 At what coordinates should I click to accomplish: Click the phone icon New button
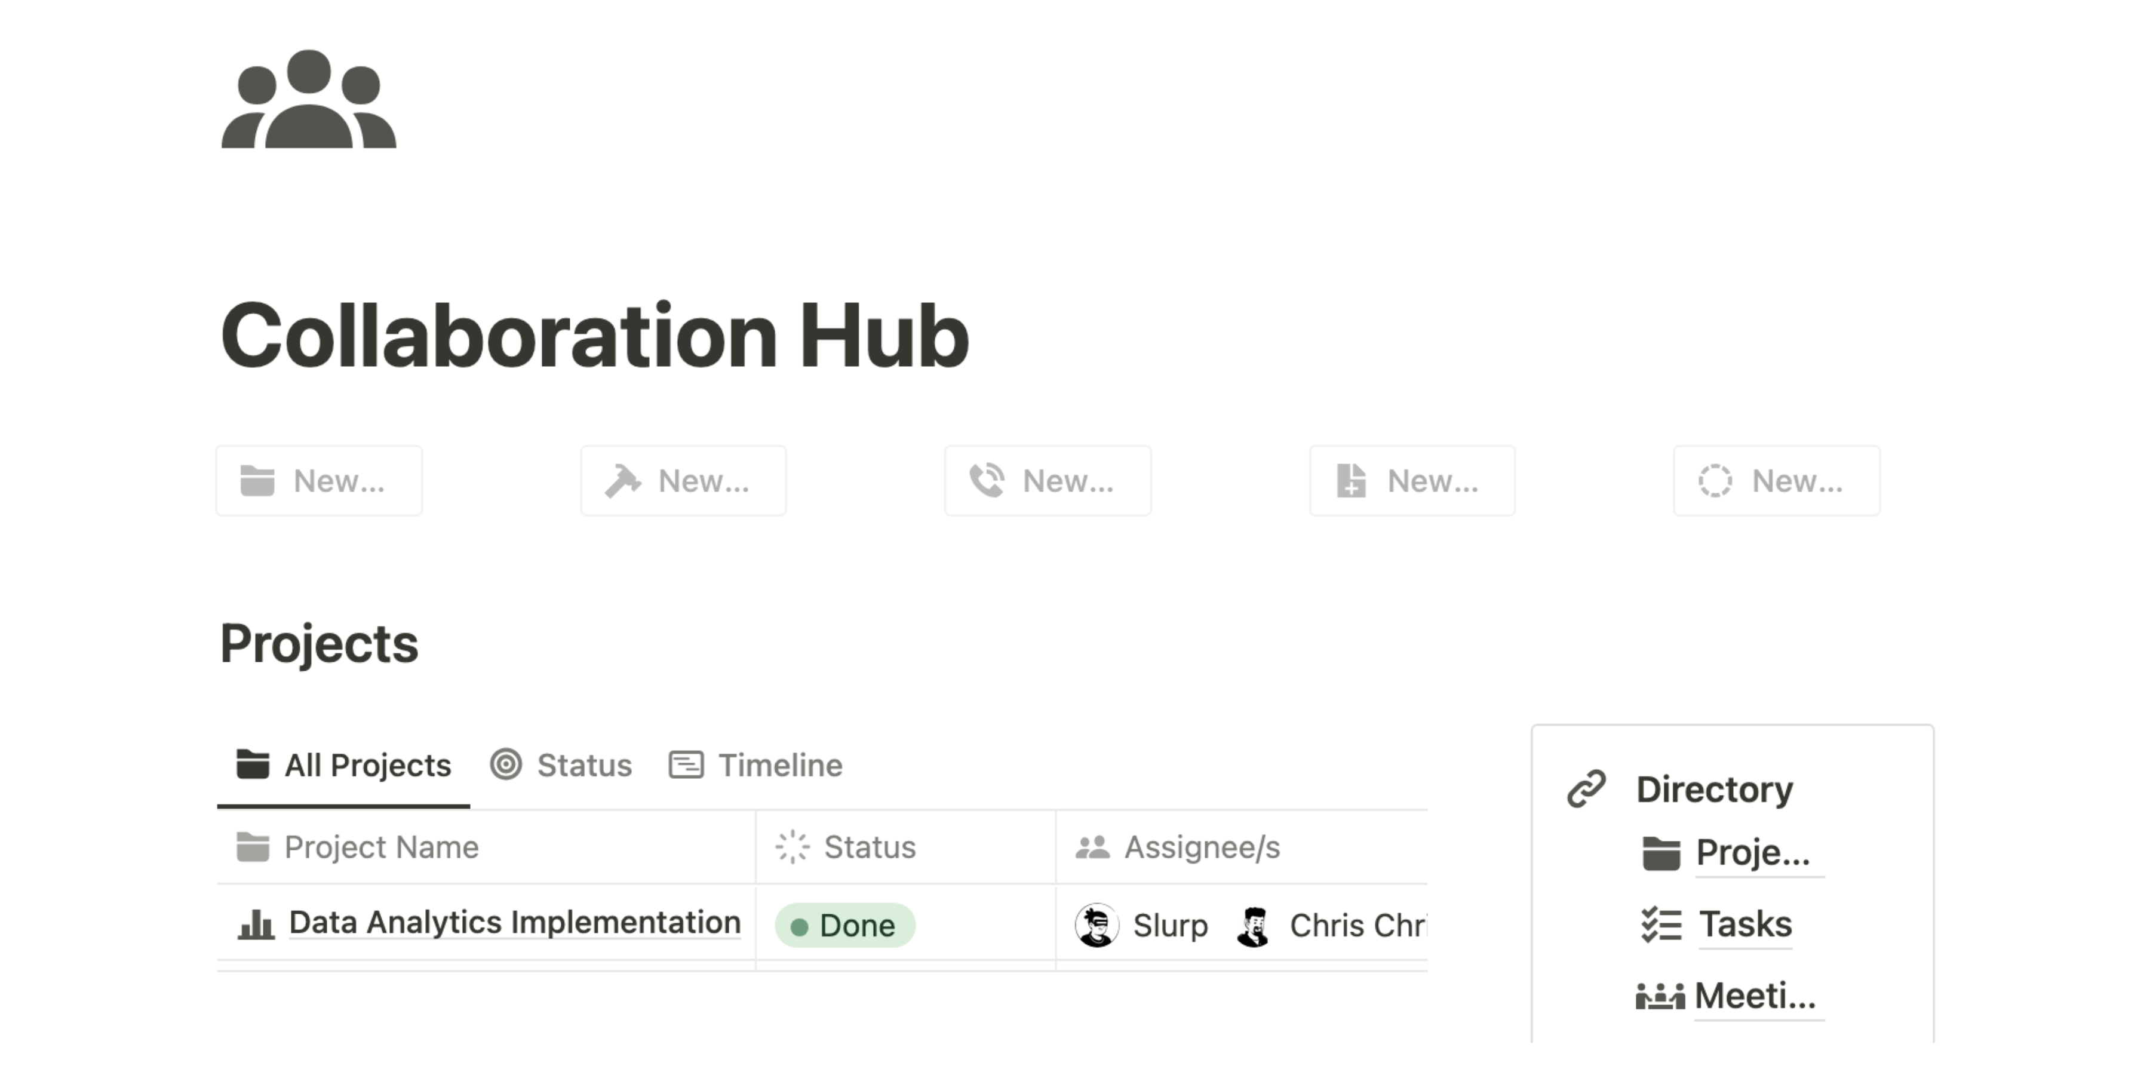tap(1048, 481)
